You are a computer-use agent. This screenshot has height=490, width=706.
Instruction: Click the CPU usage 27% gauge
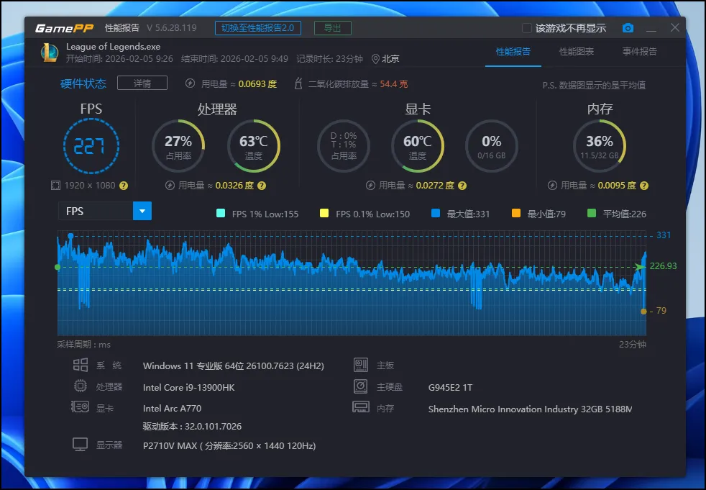point(178,146)
